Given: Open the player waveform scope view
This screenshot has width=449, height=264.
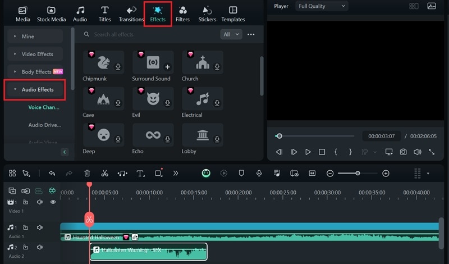Looking at the screenshot, I should [x=432, y=6].
